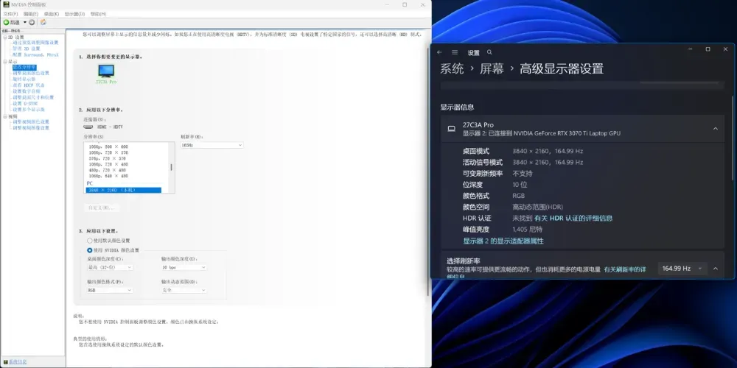Collapse the 3D 设置 tree node
This screenshot has height=368, width=737.
[x=5, y=37]
